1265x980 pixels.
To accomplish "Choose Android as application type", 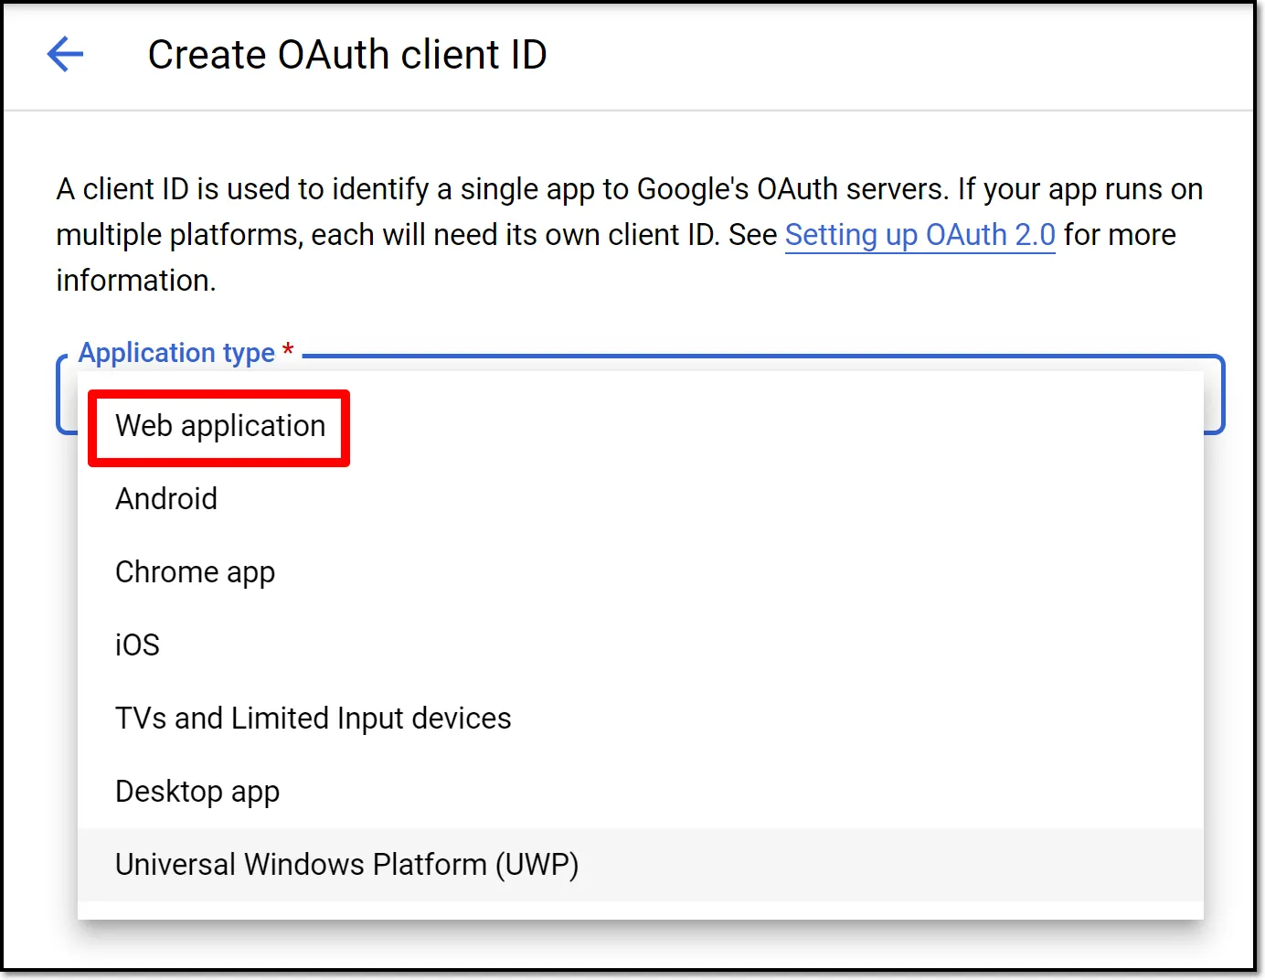I will pos(640,499).
